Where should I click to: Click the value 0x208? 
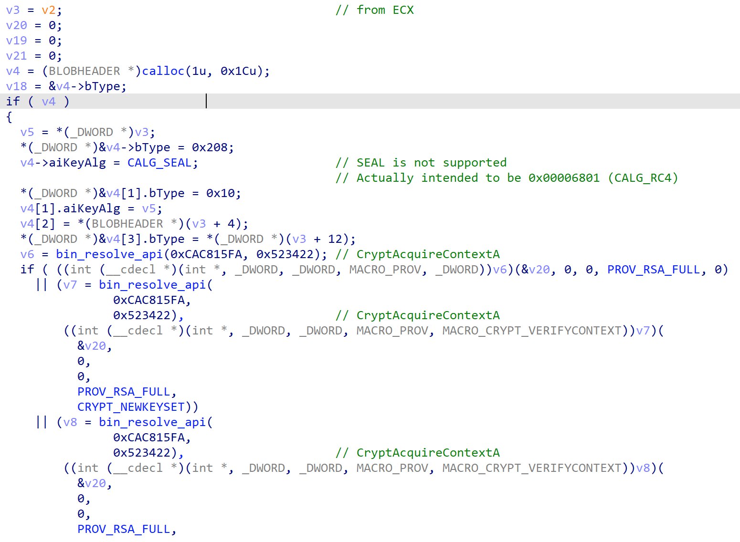click(x=209, y=147)
